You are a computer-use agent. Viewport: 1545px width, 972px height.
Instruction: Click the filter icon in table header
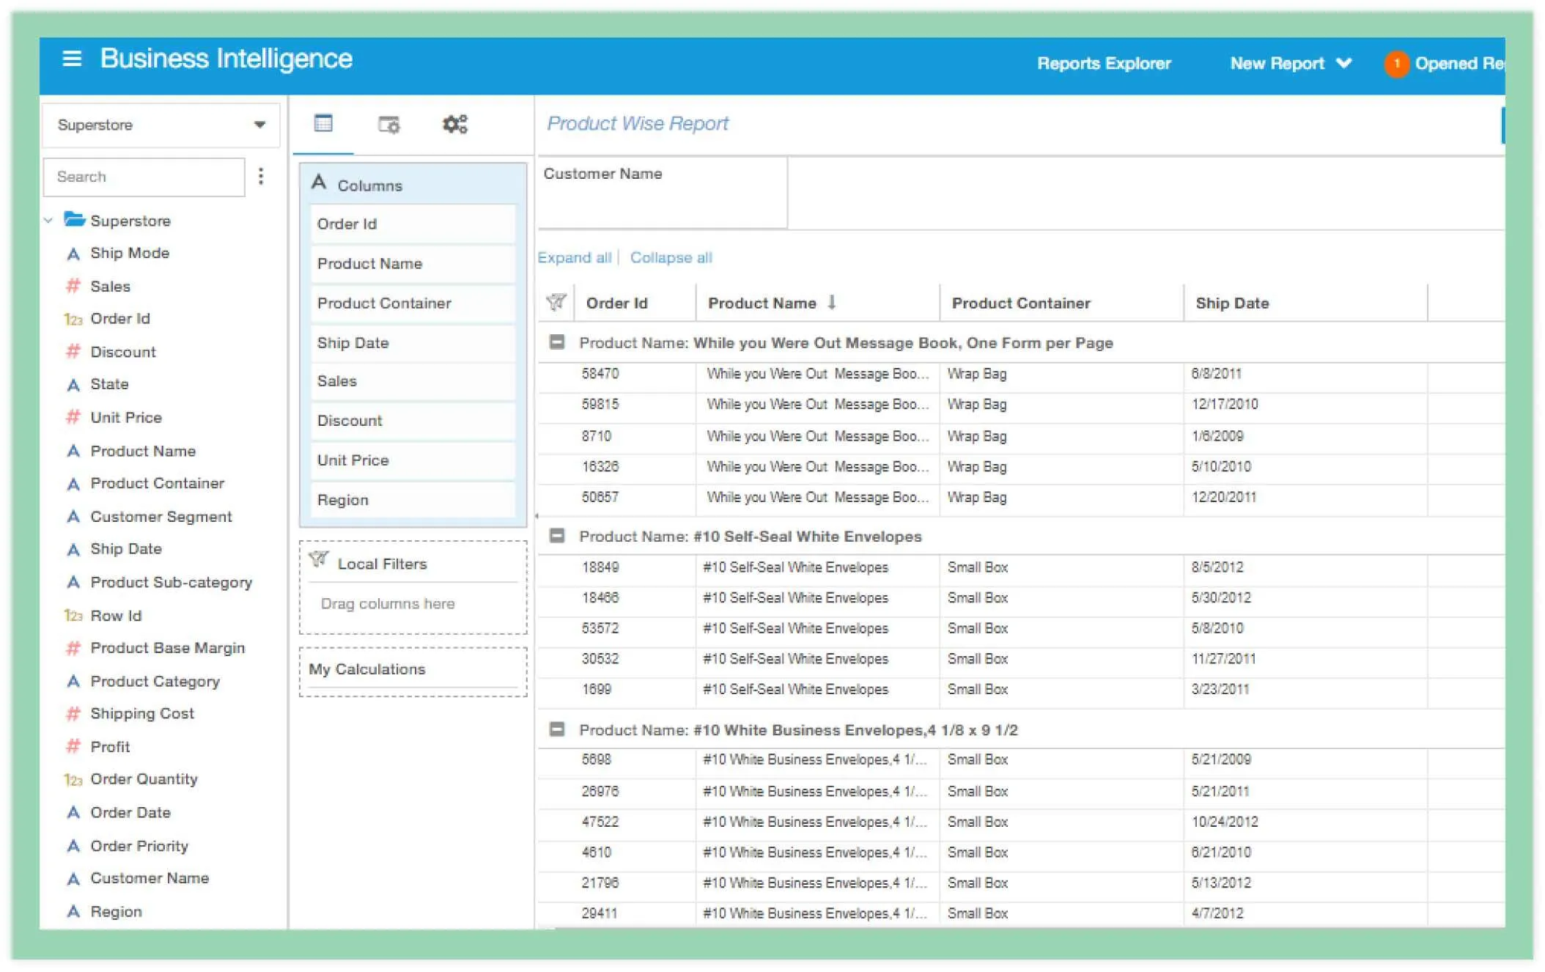click(556, 302)
